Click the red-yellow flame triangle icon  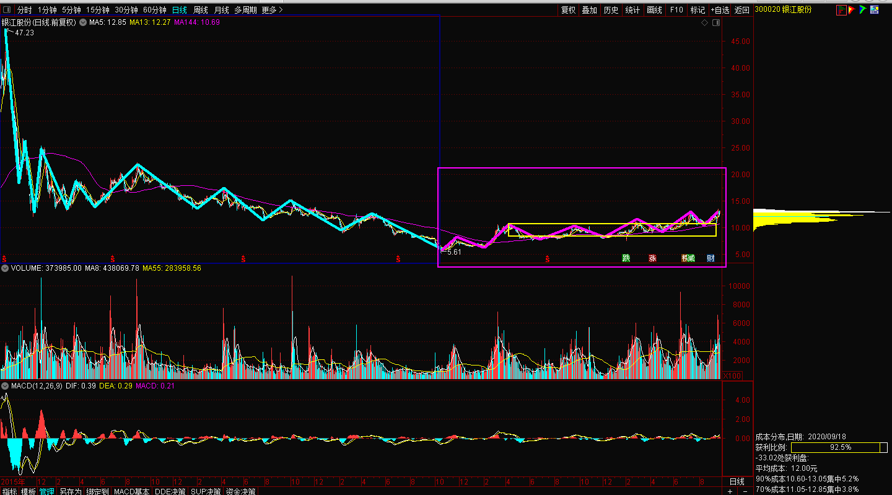point(852,10)
